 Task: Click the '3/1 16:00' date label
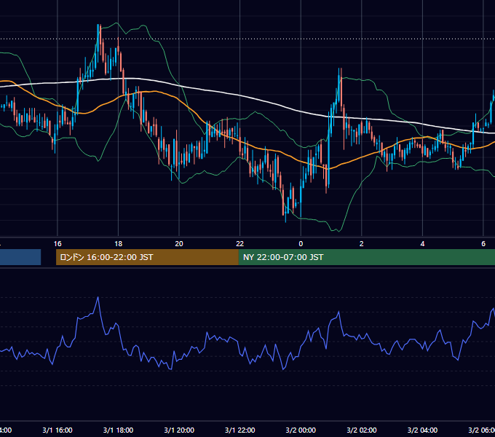(58, 430)
